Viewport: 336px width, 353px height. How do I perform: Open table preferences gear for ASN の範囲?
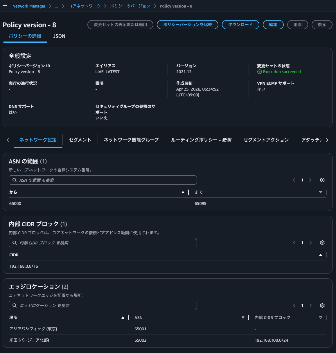(x=322, y=180)
